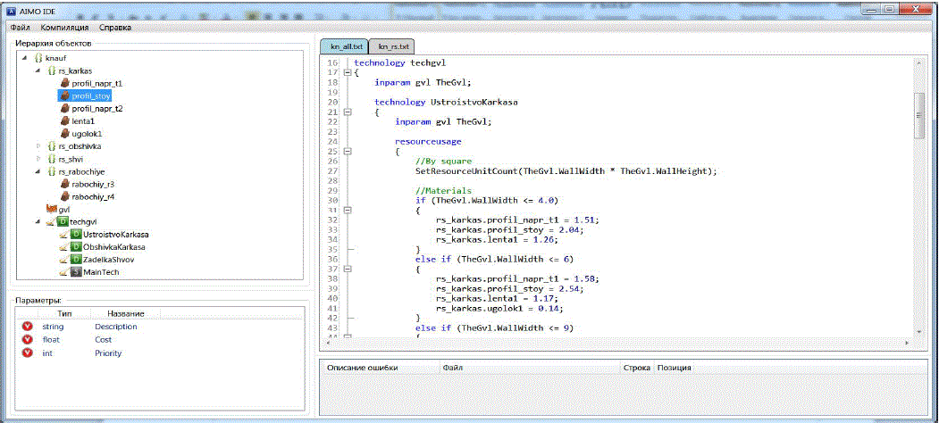Viewport: 939px width, 423px height.
Task: Fold the code block at line 37
Action: pos(347,269)
